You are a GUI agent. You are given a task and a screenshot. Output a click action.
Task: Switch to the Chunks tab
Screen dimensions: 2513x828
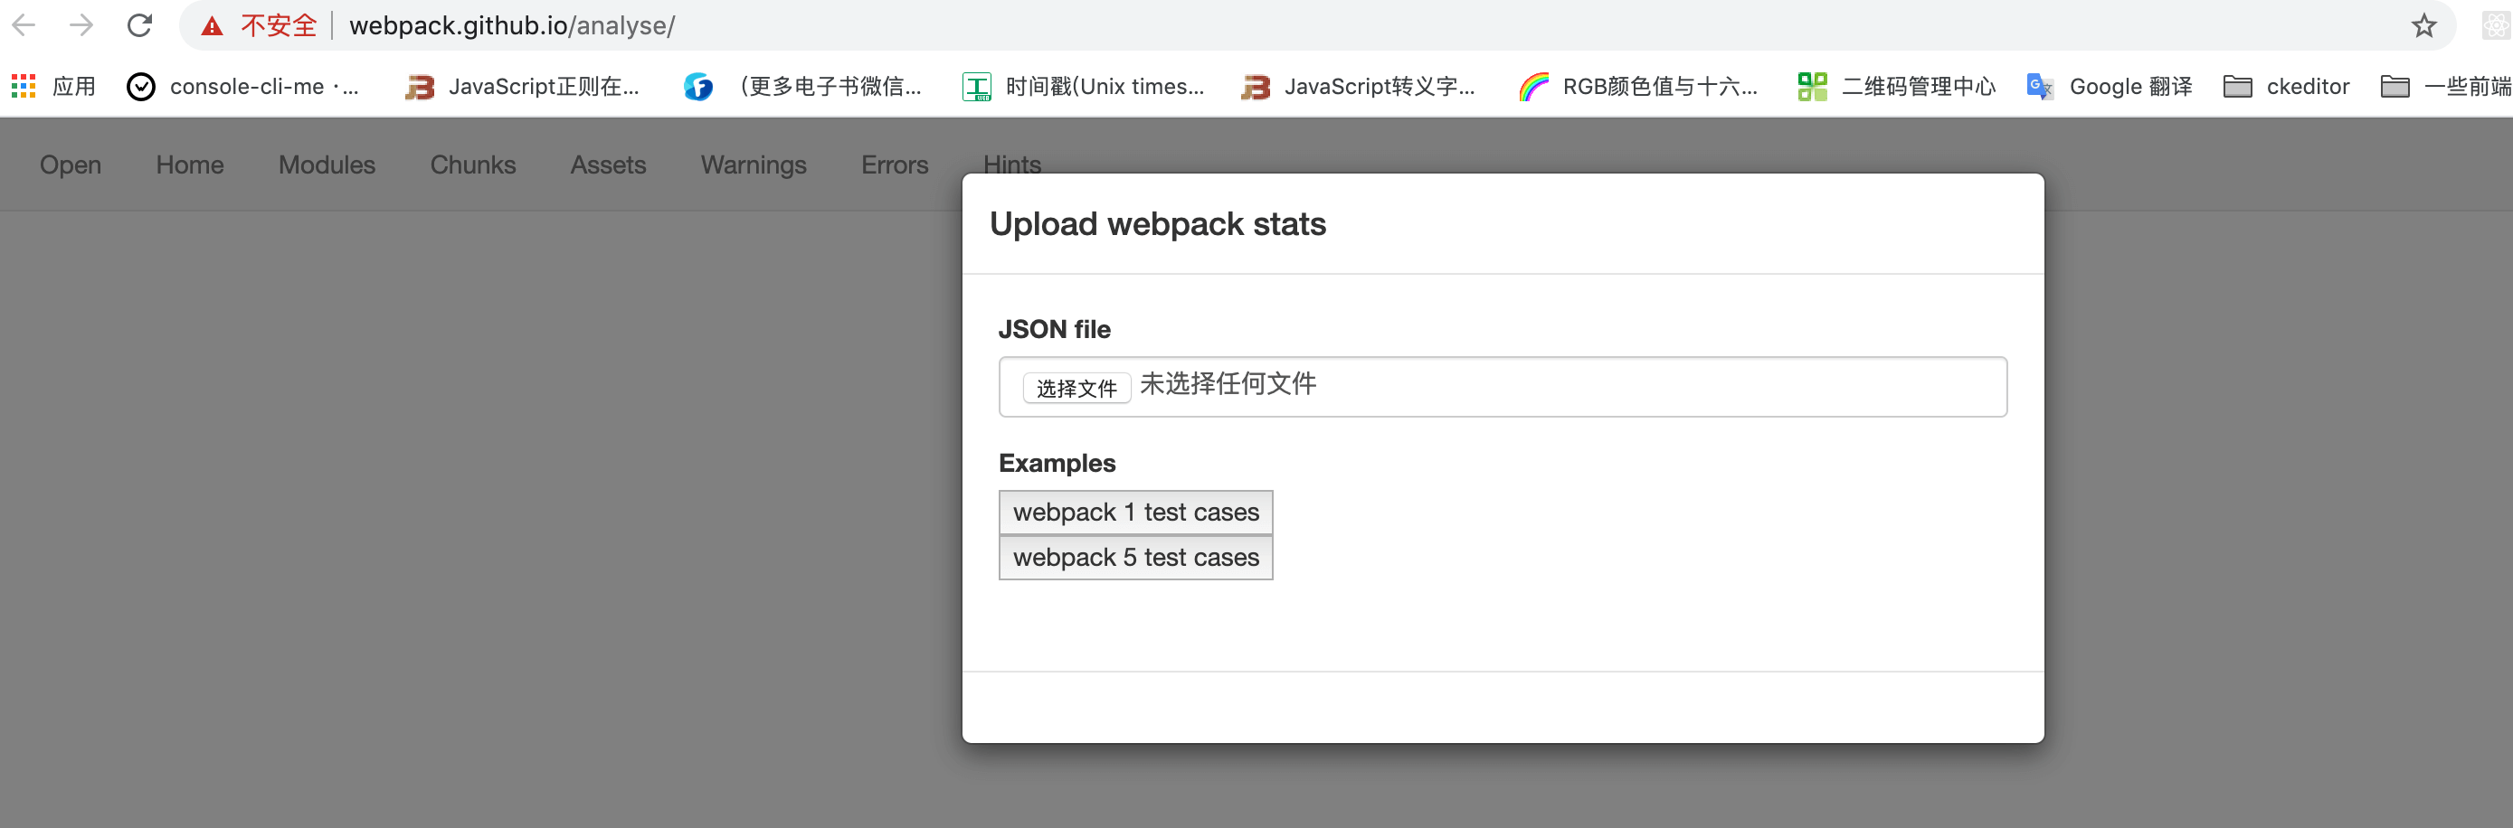tap(472, 165)
